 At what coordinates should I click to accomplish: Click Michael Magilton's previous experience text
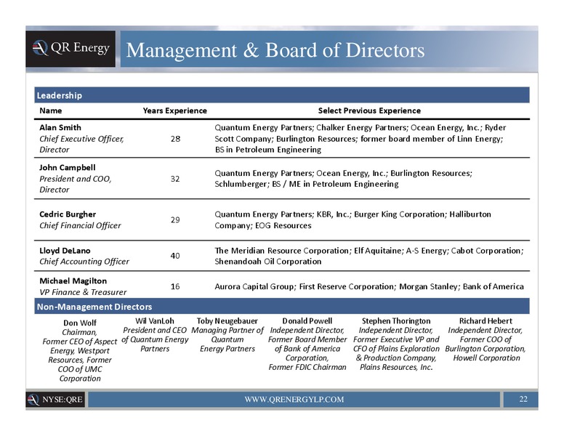(x=369, y=286)
